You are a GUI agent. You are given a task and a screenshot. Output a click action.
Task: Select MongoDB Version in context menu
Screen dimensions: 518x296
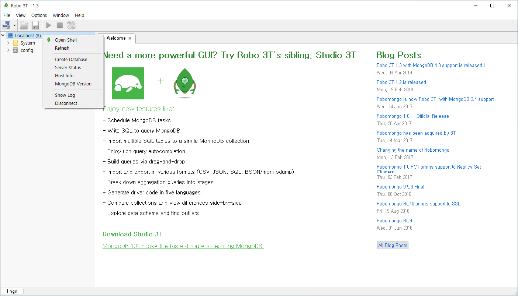[x=73, y=84]
